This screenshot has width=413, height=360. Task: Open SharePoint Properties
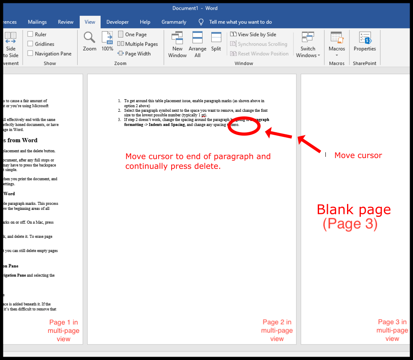[365, 41]
